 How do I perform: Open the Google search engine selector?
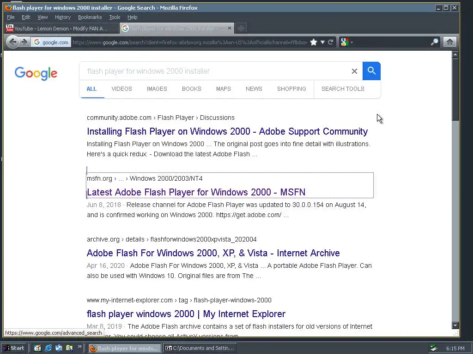click(346, 42)
